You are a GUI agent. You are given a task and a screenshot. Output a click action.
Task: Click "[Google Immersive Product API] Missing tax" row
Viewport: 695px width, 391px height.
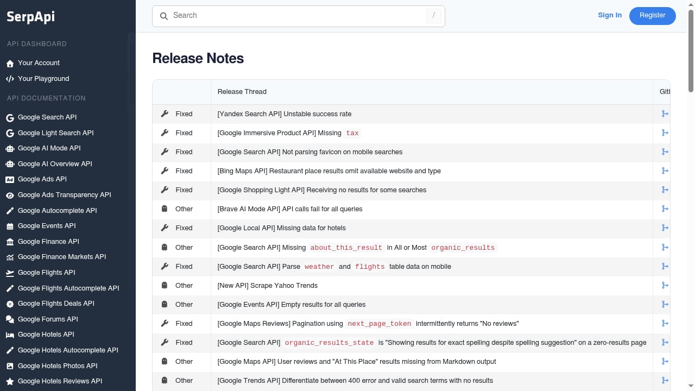click(289, 133)
